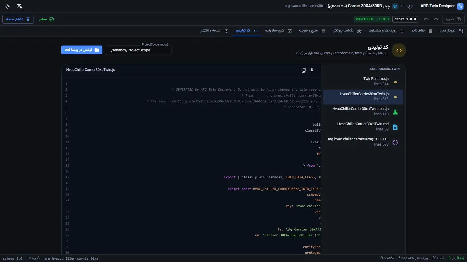The height and width of the screenshot is (262, 467).
Task: Open the arg.hvac.chiller.carrier30xa@1.0.0 JSON file
Action: [363, 142]
